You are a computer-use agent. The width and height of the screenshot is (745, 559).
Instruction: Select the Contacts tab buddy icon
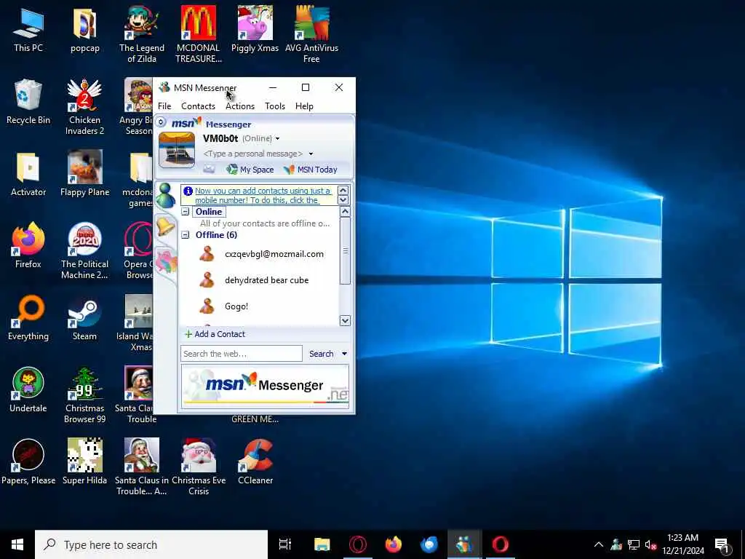165,195
